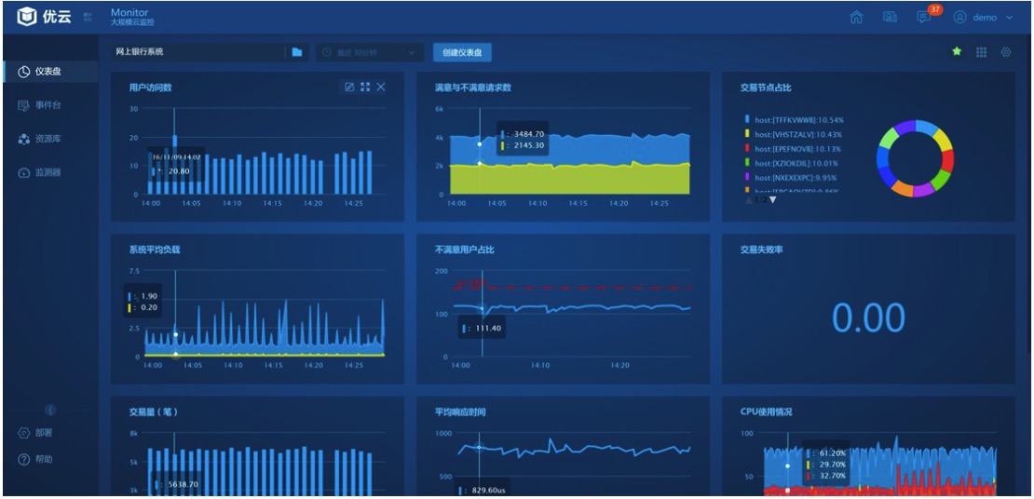
Task: Click the folder icon beside 网上银行系统
Action: pyautogui.click(x=297, y=53)
